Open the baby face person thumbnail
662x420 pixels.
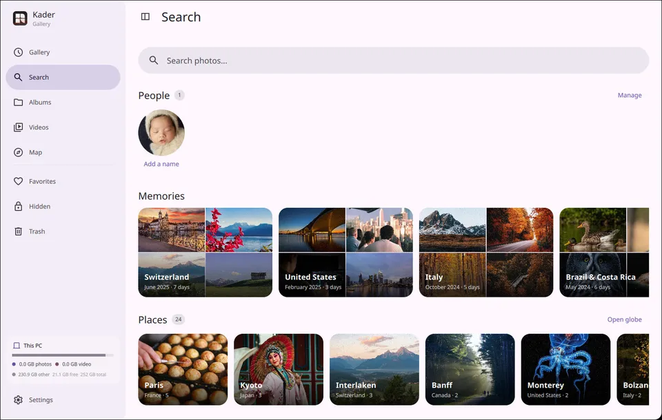[x=161, y=133]
